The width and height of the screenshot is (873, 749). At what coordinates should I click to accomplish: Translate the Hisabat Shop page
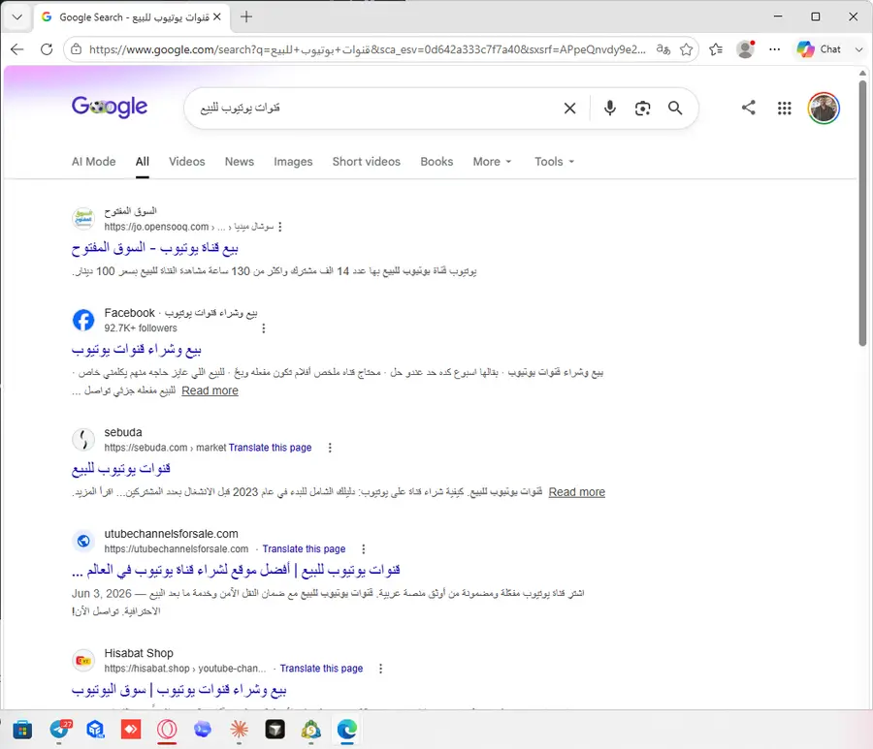pos(321,669)
